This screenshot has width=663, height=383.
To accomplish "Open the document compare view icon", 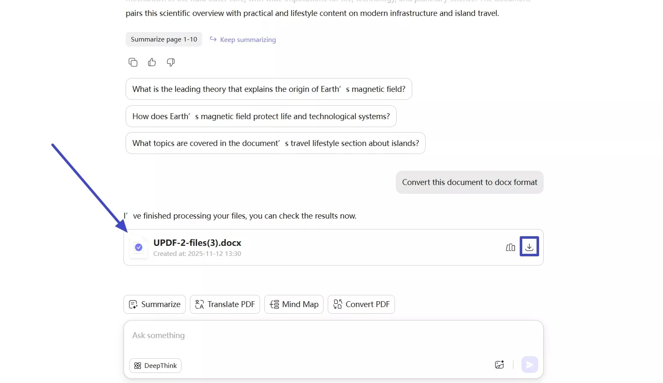I will pyautogui.click(x=510, y=247).
